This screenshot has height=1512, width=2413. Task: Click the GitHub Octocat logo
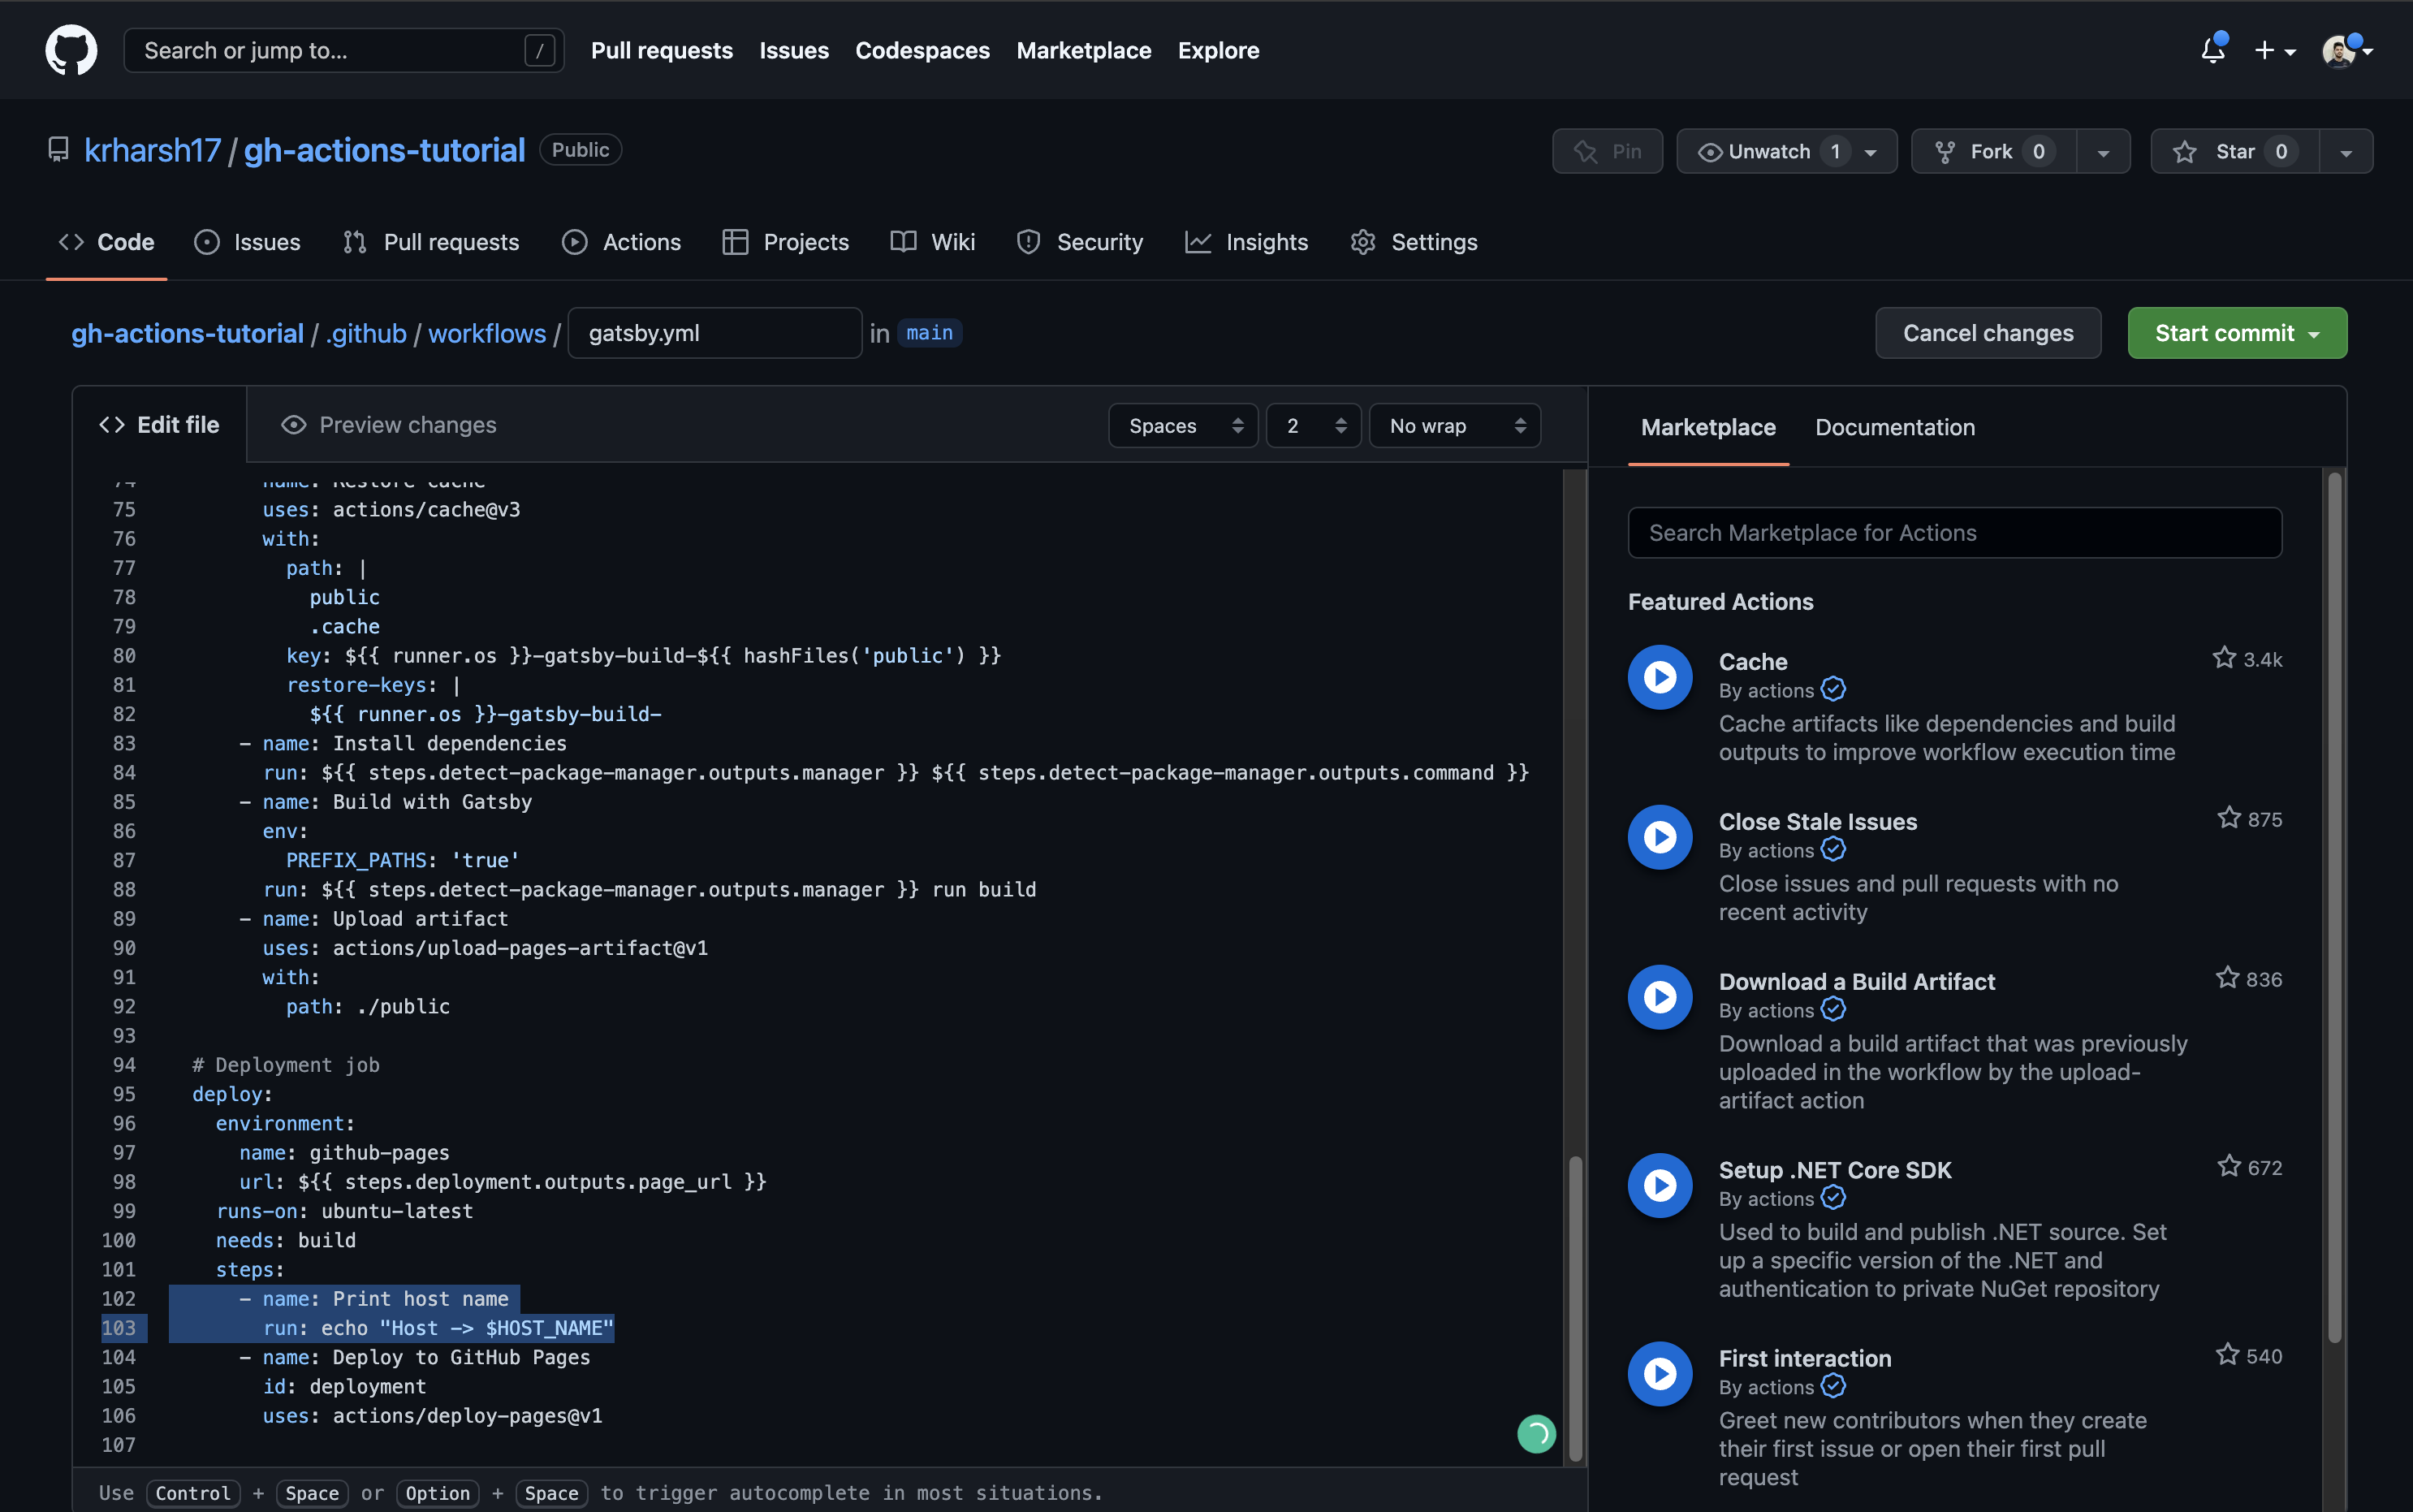[71, 50]
